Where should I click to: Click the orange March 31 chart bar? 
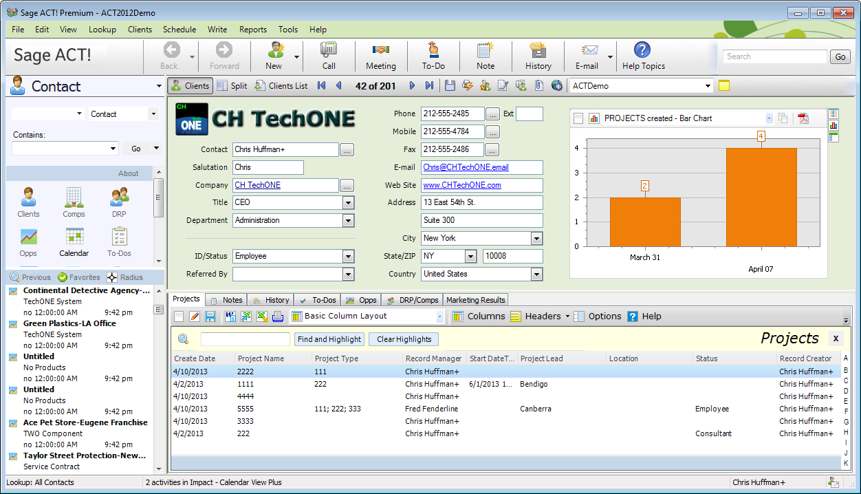pyautogui.click(x=645, y=222)
